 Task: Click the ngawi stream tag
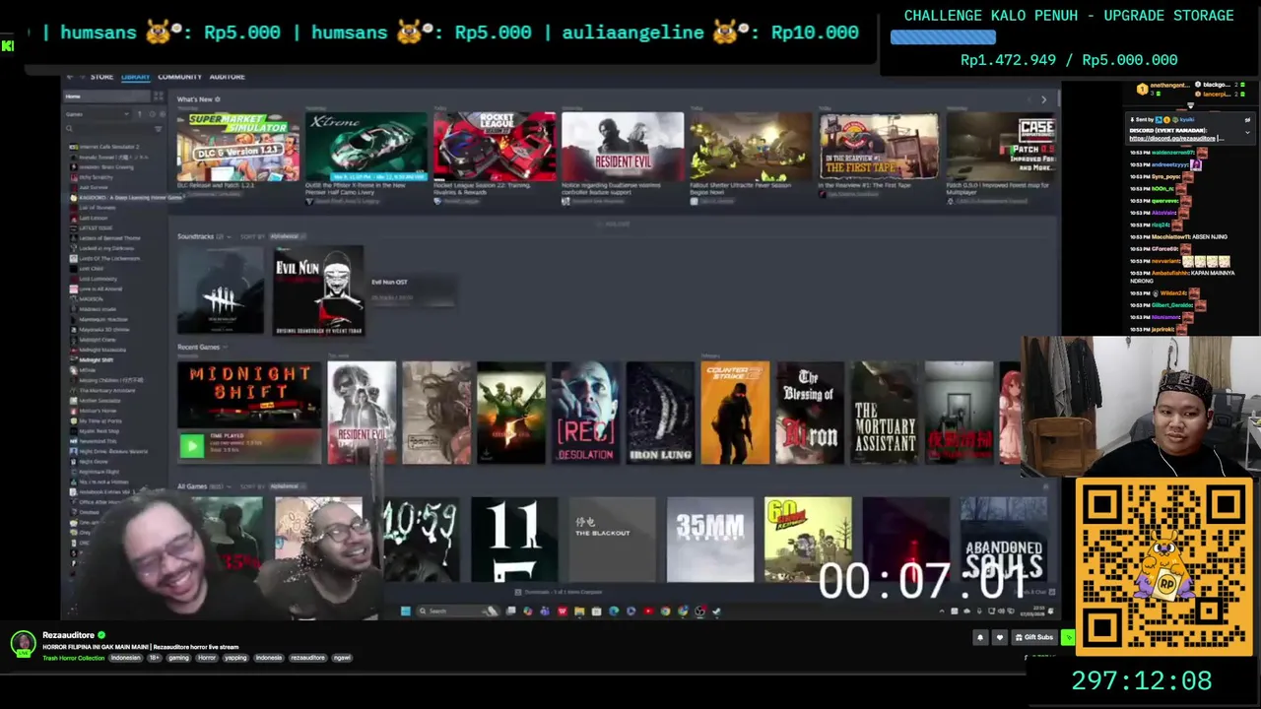(x=342, y=658)
